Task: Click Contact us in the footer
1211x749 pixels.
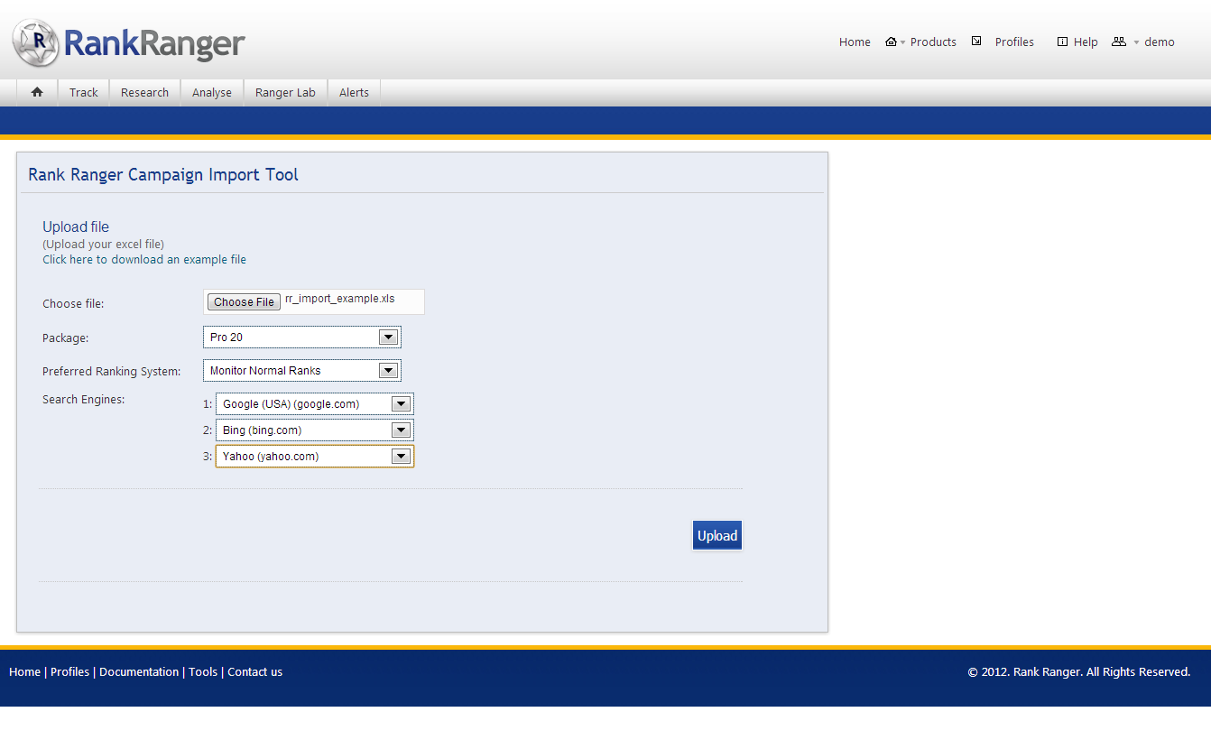Action: (255, 672)
